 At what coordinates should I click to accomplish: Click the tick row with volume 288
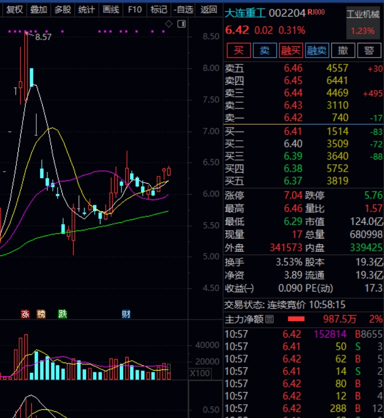point(304,409)
